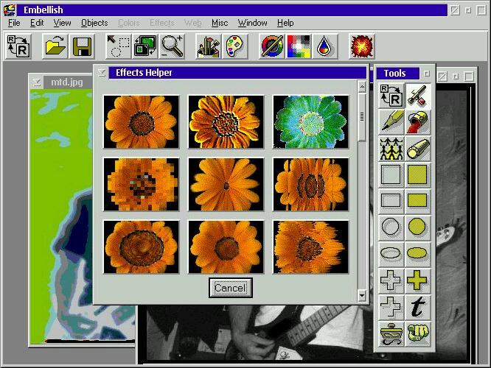This screenshot has height=368, width=491.
Task: Open a file with the folder icon
Action: click(x=55, y=46)
